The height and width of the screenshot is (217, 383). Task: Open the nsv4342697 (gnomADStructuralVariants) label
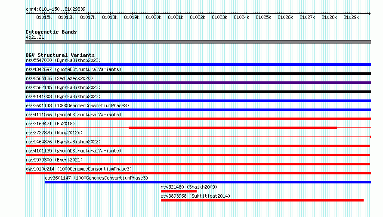(x=74, y=69)
